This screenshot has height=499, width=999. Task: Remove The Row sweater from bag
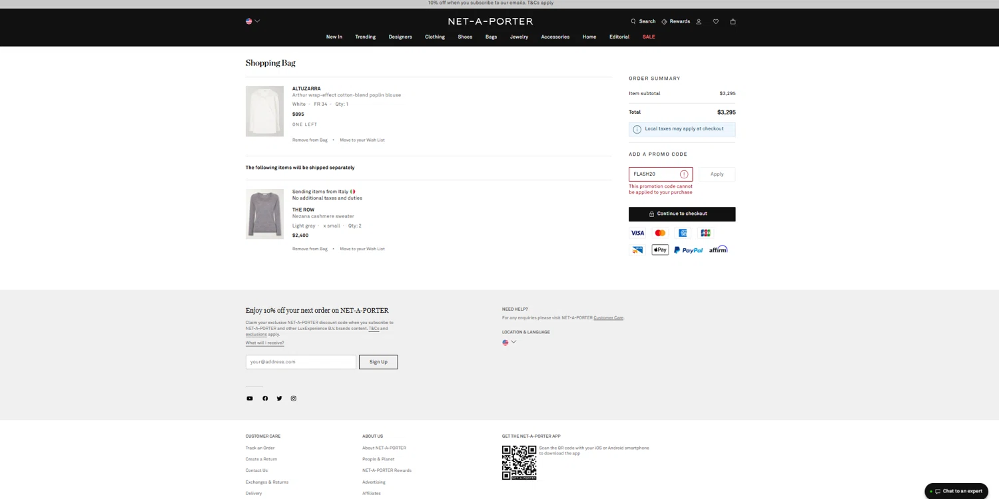pos(310,249)
